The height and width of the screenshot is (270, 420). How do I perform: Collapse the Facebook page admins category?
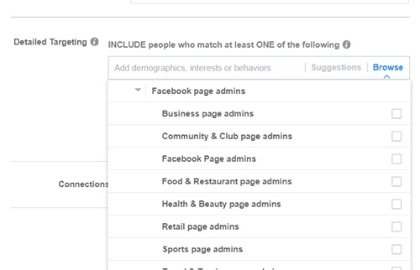[x=138, y=90]
